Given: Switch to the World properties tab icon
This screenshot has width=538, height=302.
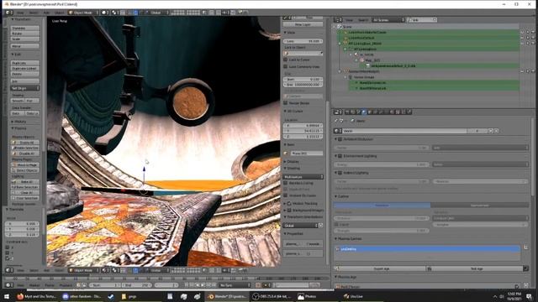Looking at the screenshot, I should 364,112.
